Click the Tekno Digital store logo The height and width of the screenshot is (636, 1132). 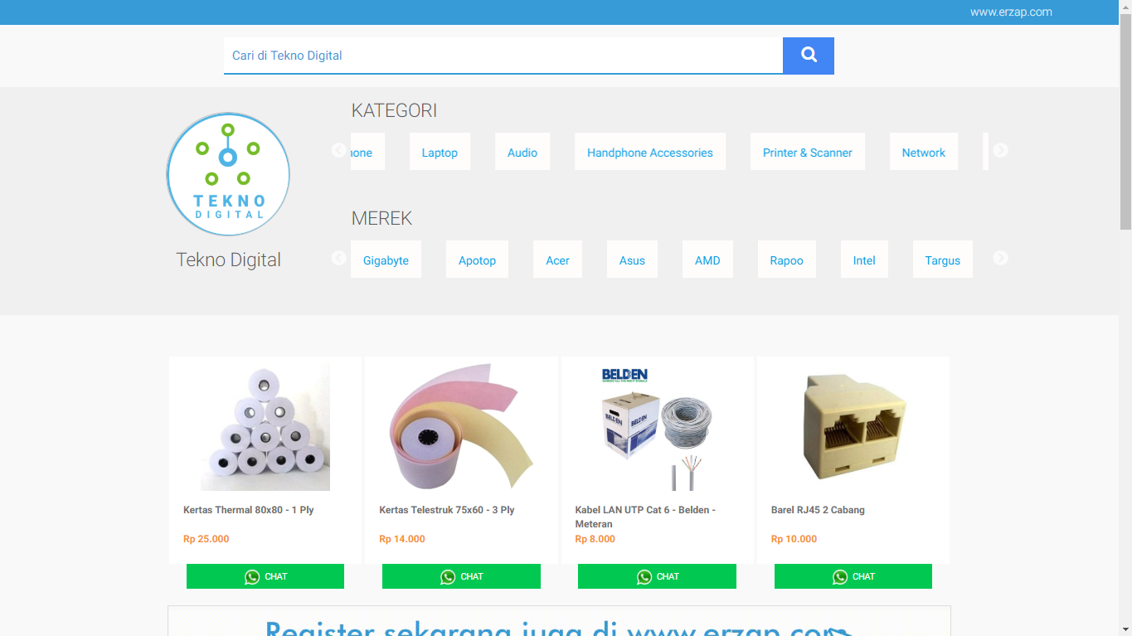228,174
